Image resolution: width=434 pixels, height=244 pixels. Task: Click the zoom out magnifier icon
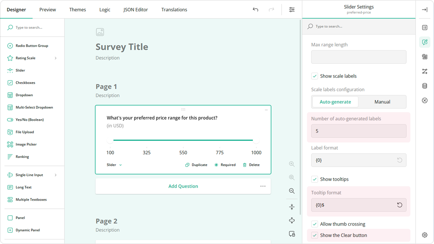click(292, 191)
